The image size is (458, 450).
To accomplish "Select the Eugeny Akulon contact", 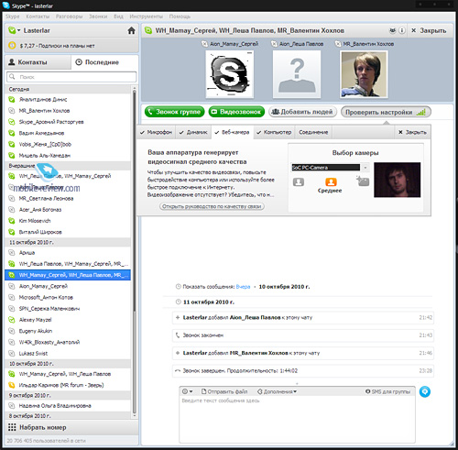I will (x=68, y=331).
